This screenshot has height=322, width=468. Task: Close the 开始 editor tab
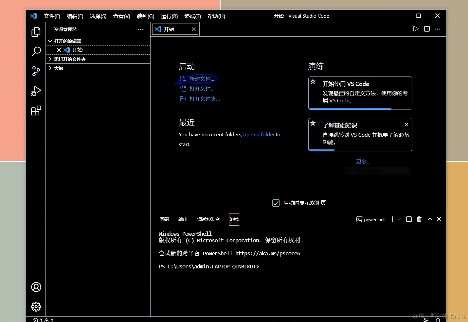click(194, 29)
